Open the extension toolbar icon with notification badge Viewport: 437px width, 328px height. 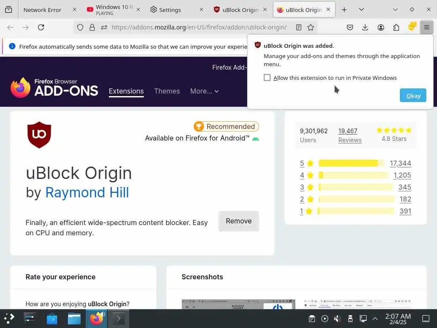pyautogui.click(x=412, y=27)
